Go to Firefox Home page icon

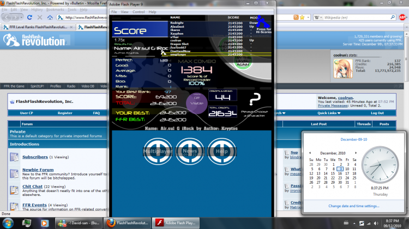click(x=50, y=17)
